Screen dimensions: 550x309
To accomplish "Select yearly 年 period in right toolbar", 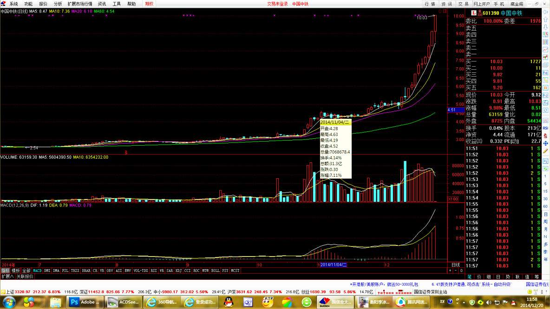I will click(545, 259).
